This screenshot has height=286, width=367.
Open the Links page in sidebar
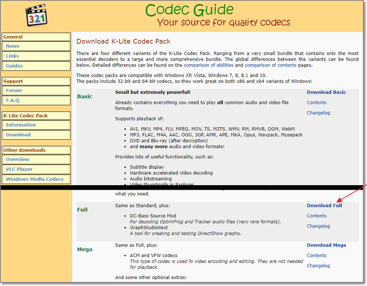click(13, 56)
